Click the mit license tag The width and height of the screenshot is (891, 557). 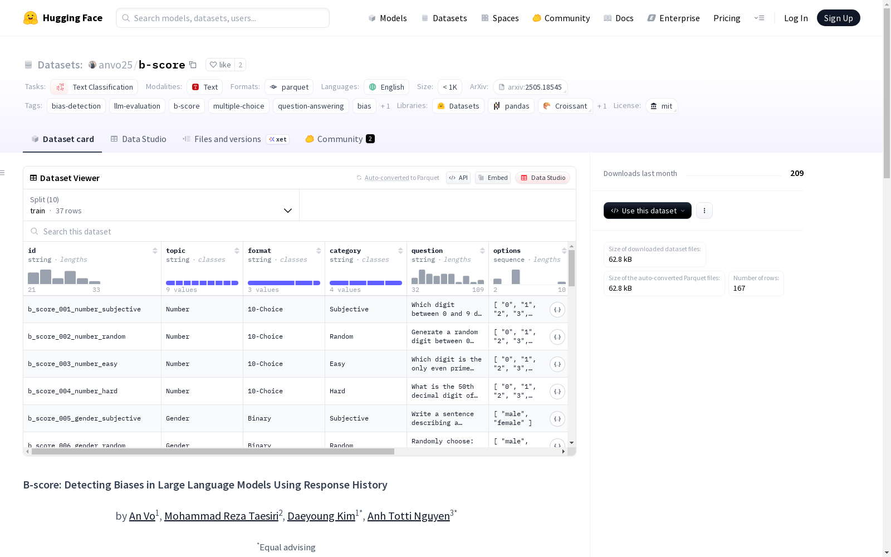tap(662, 106)
